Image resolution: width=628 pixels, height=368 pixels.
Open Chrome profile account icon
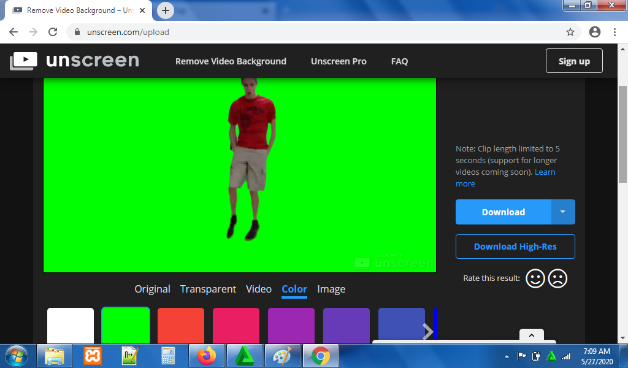point(594,32)
